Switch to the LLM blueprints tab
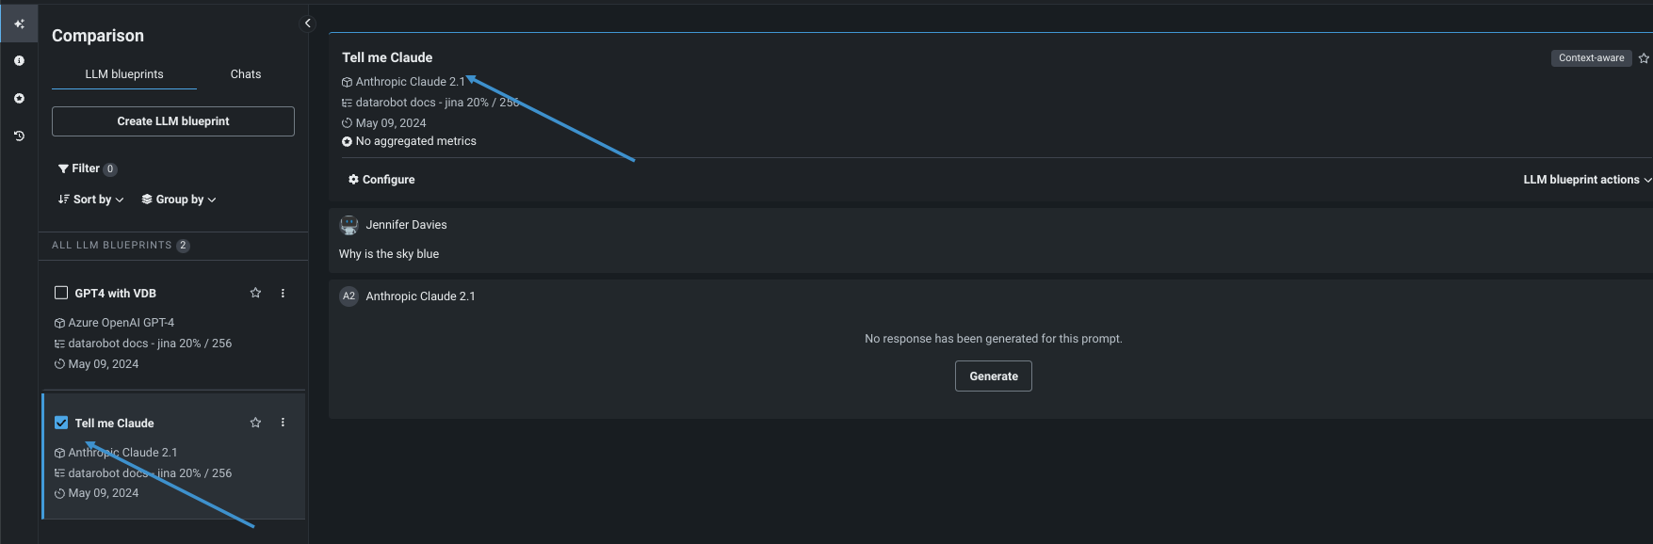This screenshot has height=544, width=1653. (x=124, y=74)
